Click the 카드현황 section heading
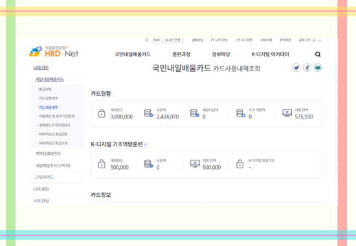This screenshot has width=356, height=246. [101, 94]
